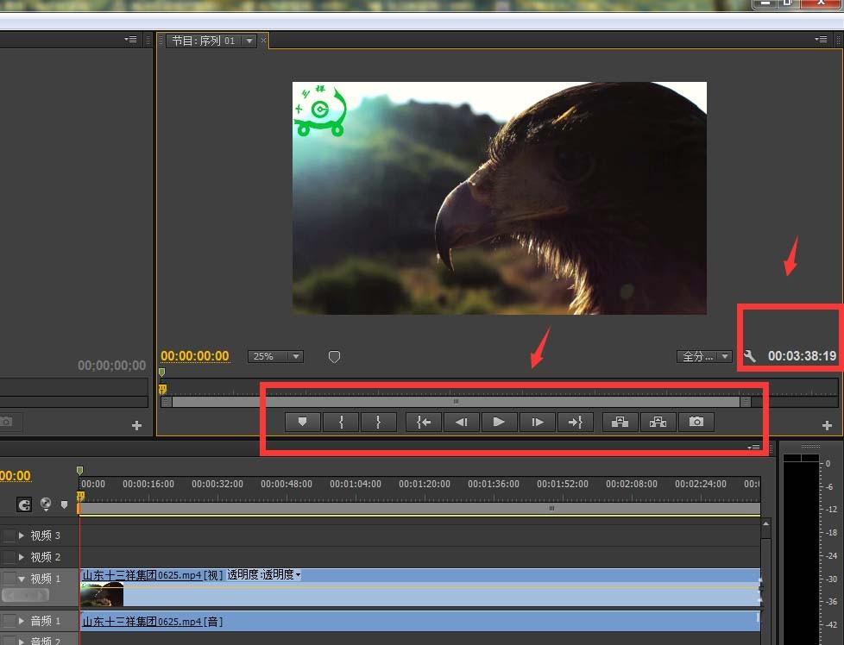Expand the 视频 2 track
Screen dimensions: 844x645
(x=22, y=557)
